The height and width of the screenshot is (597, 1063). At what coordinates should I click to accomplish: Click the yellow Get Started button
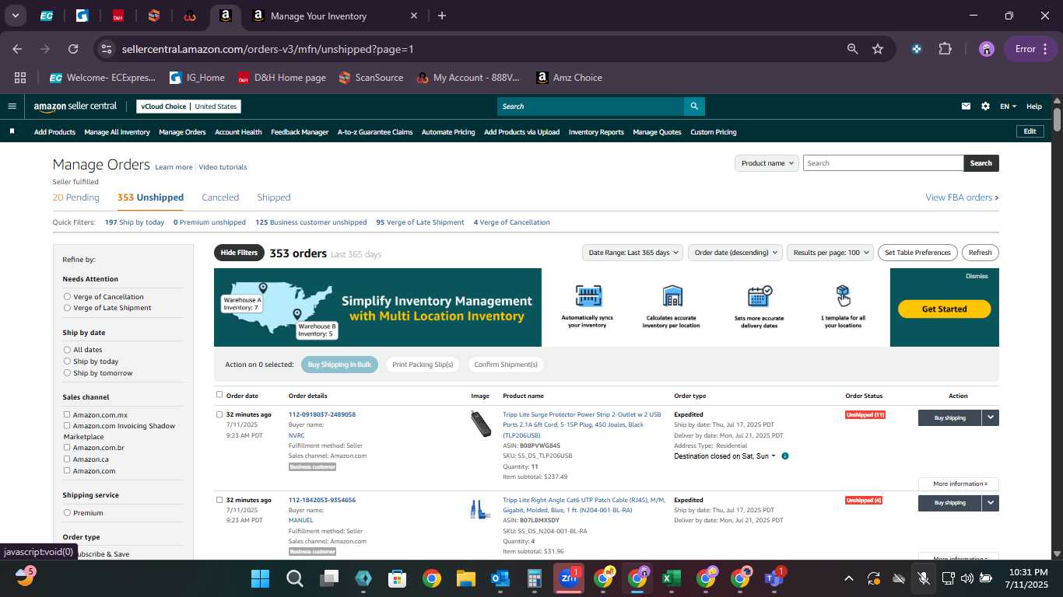click(944, 309)
